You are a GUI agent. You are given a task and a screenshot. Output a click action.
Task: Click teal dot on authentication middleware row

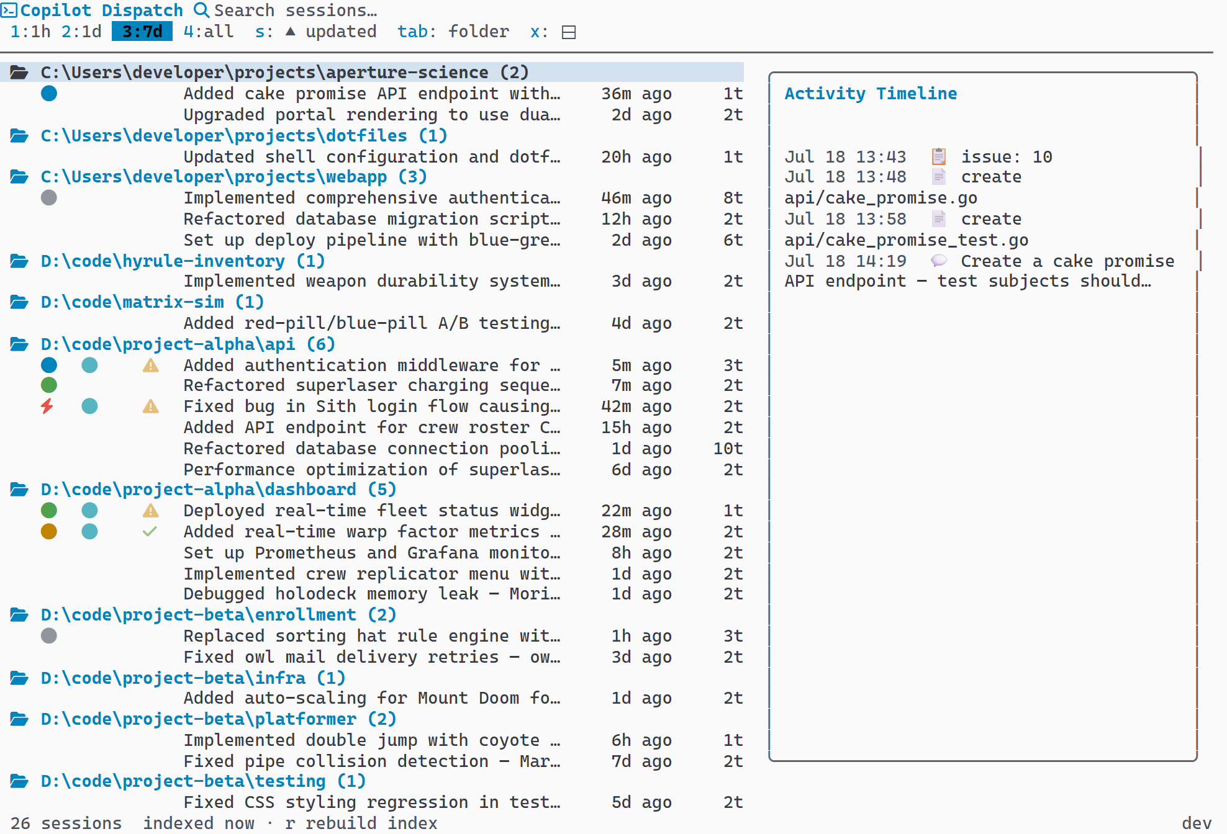tap(89, 365)
